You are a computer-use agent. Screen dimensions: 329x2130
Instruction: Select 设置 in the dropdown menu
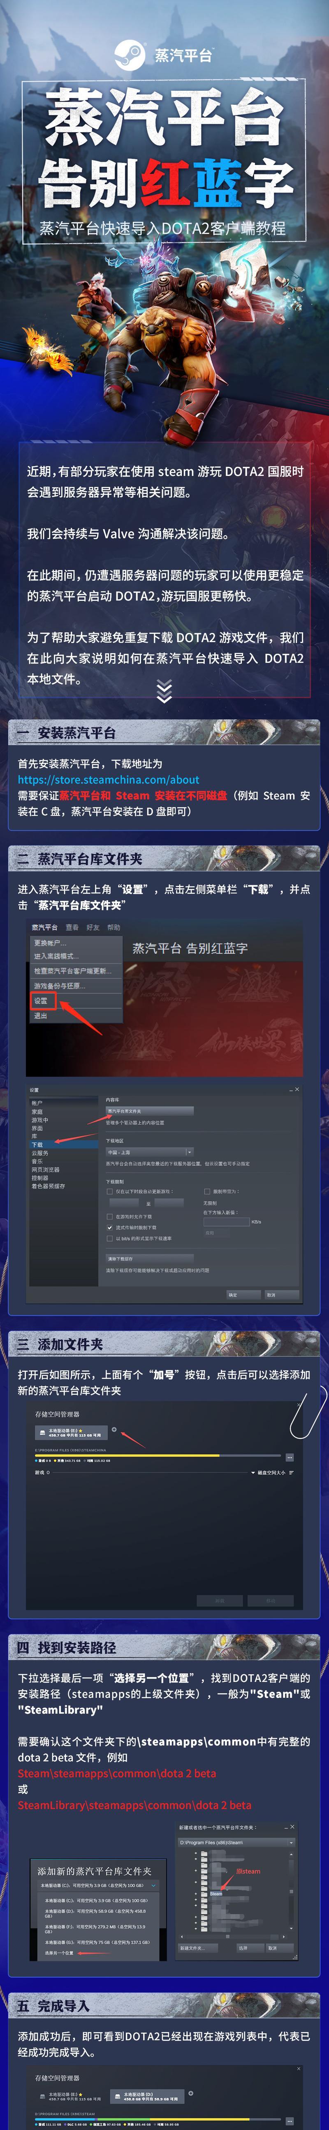(40, 1000)
